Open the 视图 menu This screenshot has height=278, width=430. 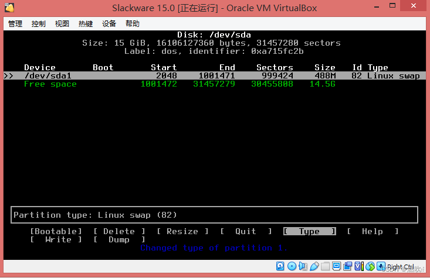(x=62, y=24)
